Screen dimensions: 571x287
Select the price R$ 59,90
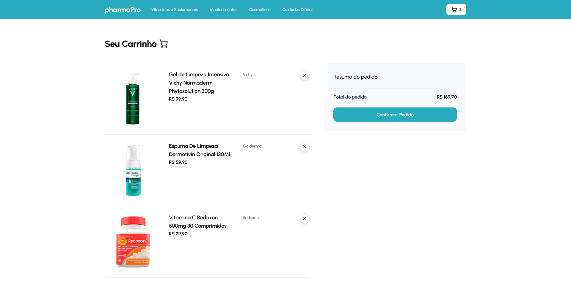click(178, 162)
